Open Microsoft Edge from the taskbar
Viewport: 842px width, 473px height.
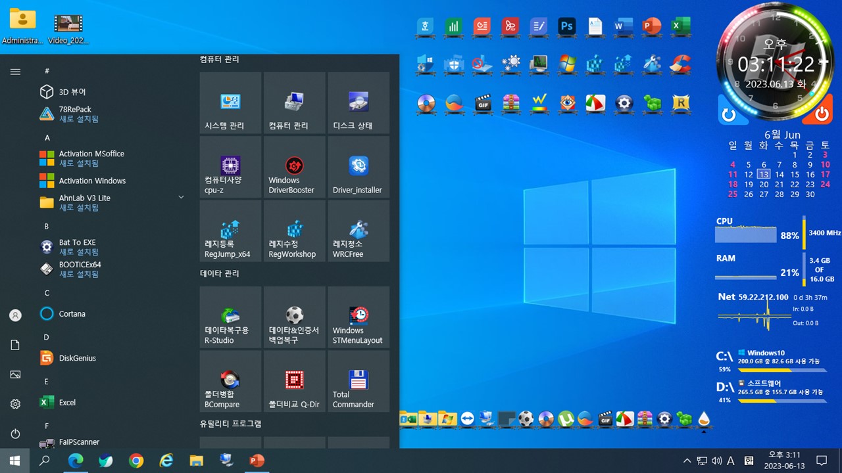pyautogui.click(x=76, y=461)
